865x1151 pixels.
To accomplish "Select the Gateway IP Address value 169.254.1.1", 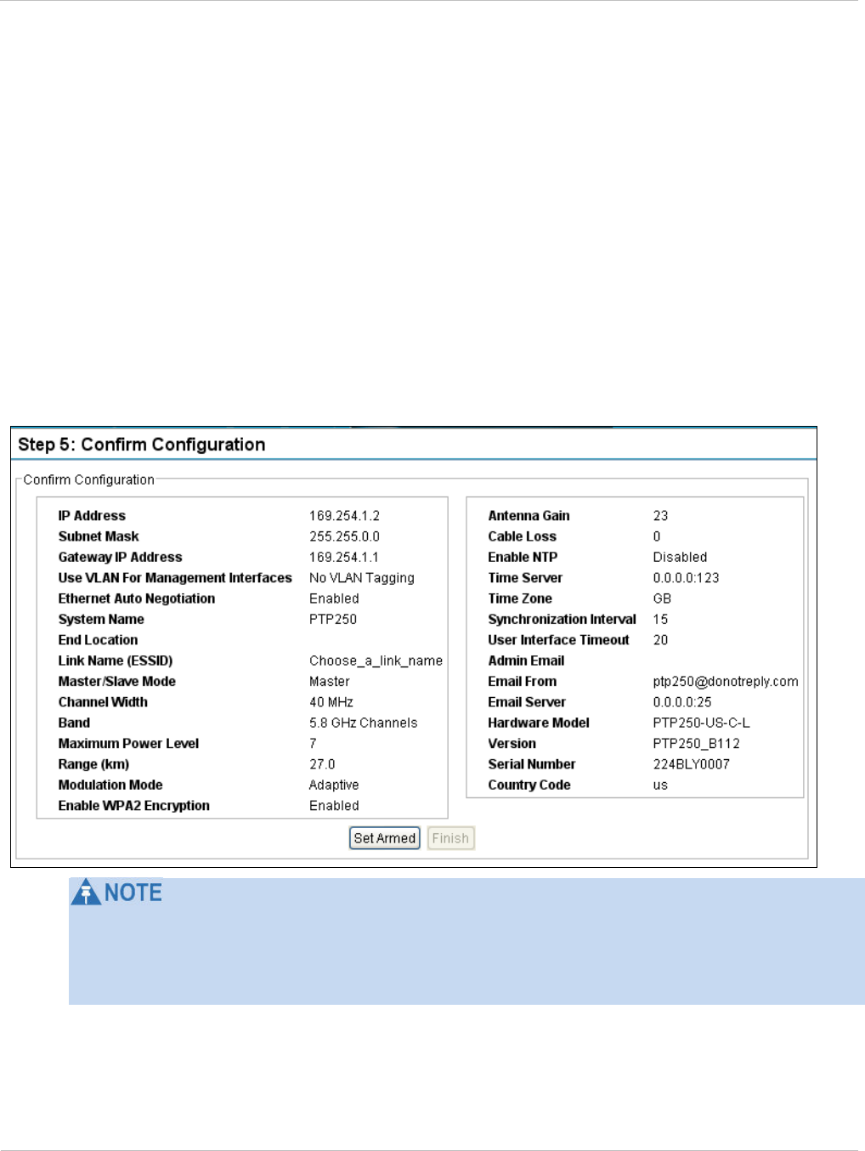I will pos(344,557).
